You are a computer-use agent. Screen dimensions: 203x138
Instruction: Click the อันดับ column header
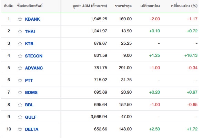pos(9,6)
